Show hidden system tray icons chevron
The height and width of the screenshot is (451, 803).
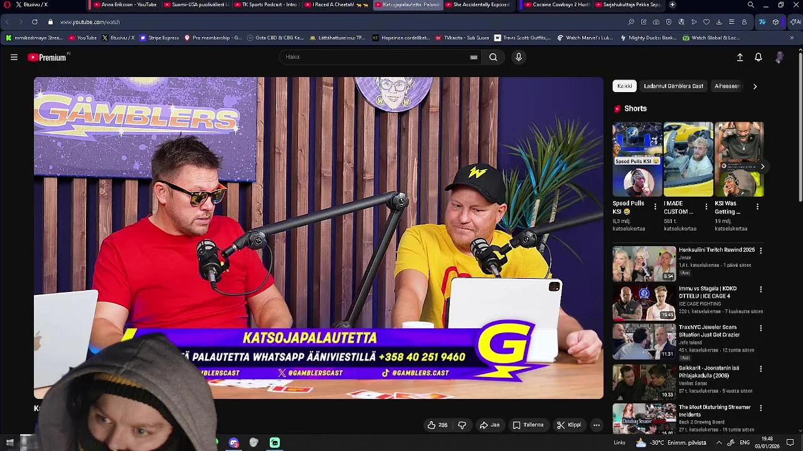pos(719,442)
